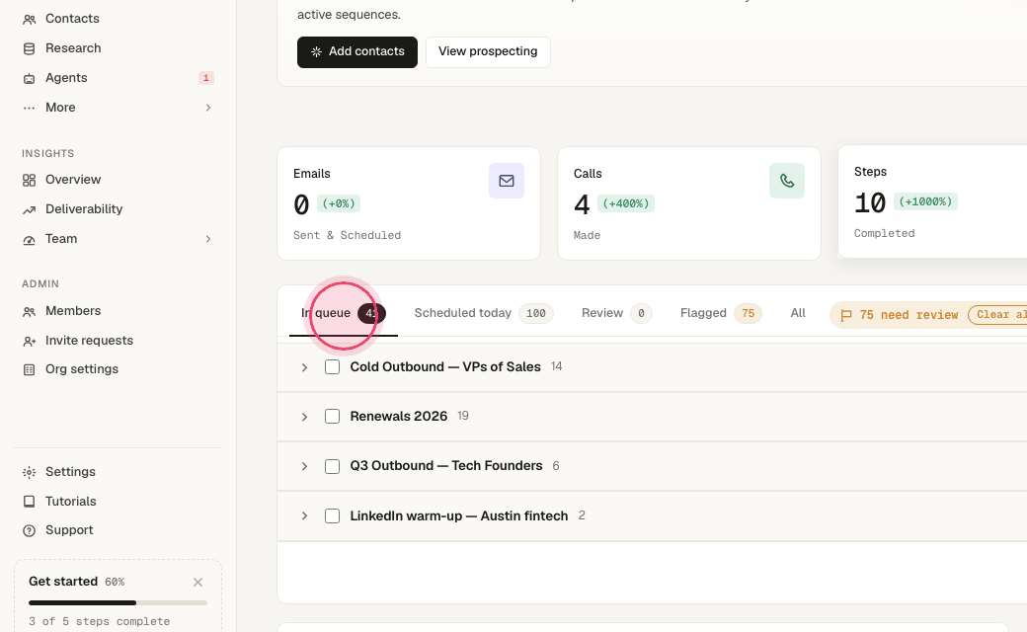The width and height of the screenshot is (1027, 632).
Task: Open the Org settings building icon
Action: 29,370
